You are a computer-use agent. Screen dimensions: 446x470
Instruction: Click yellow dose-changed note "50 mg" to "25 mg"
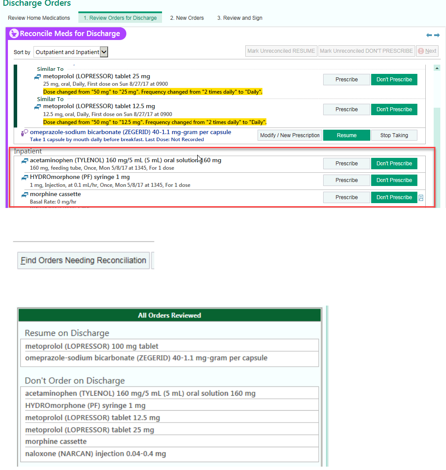153,92
